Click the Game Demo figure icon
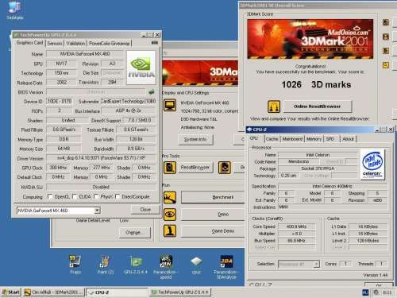397x298 pixels. coord(170,231)
